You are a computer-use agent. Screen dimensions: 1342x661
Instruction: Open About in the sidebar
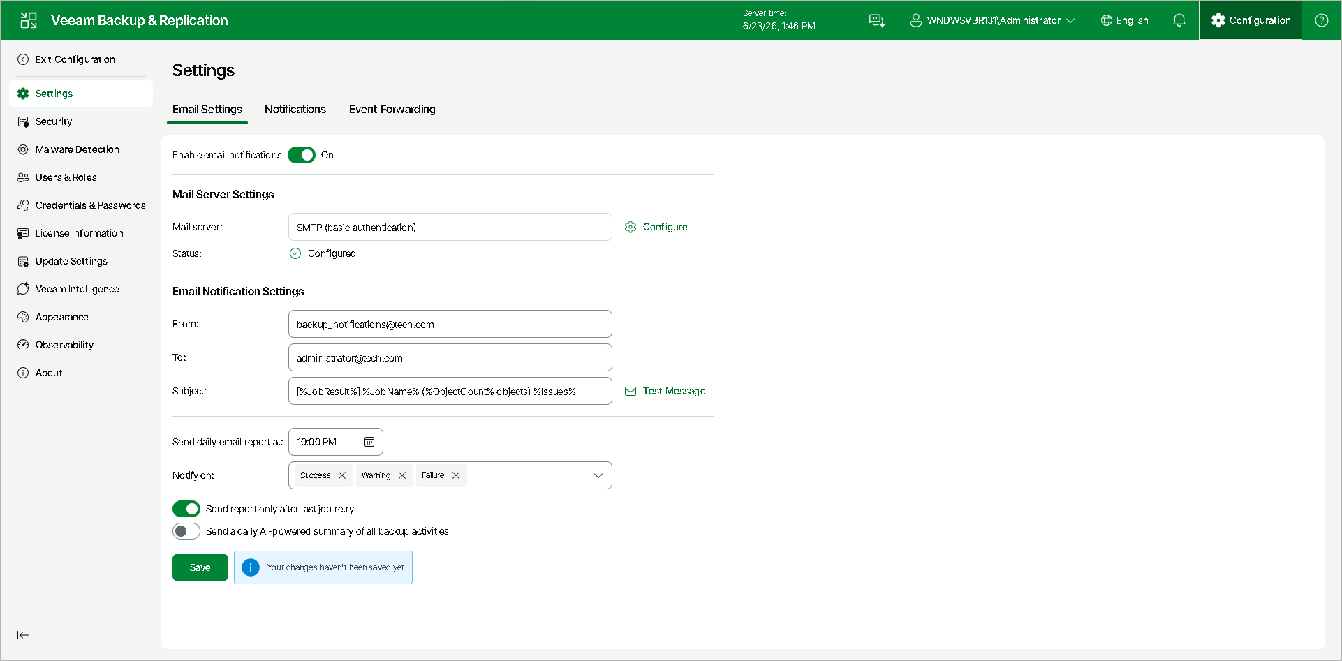tap(81, 373)
